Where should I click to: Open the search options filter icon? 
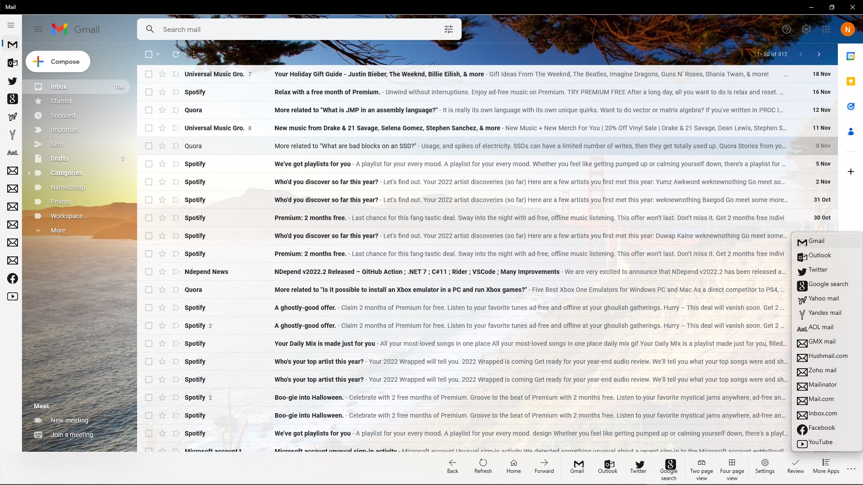448,29
